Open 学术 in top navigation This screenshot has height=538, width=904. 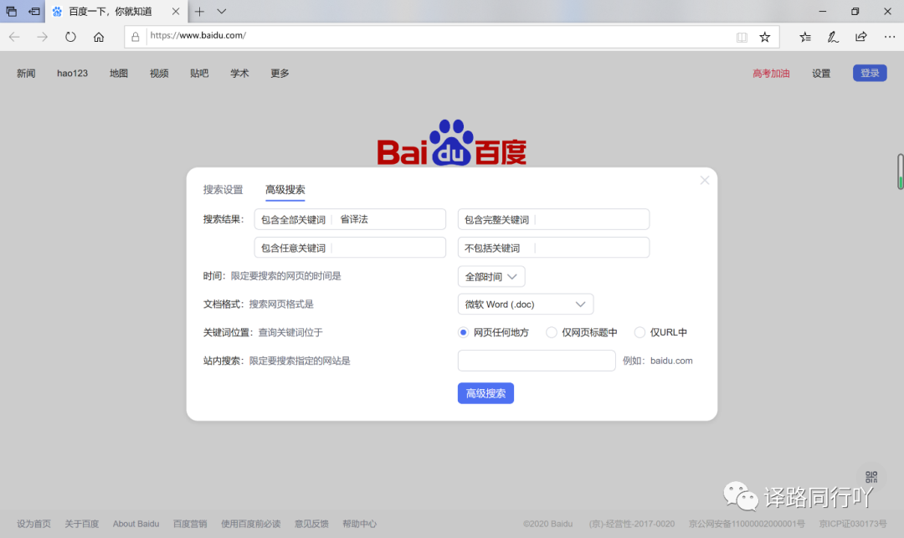(240, 73)
